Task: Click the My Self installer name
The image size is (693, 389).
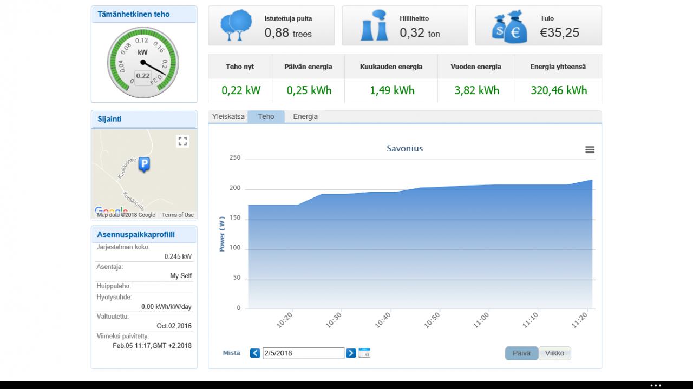Action: (x=181, y=276)
